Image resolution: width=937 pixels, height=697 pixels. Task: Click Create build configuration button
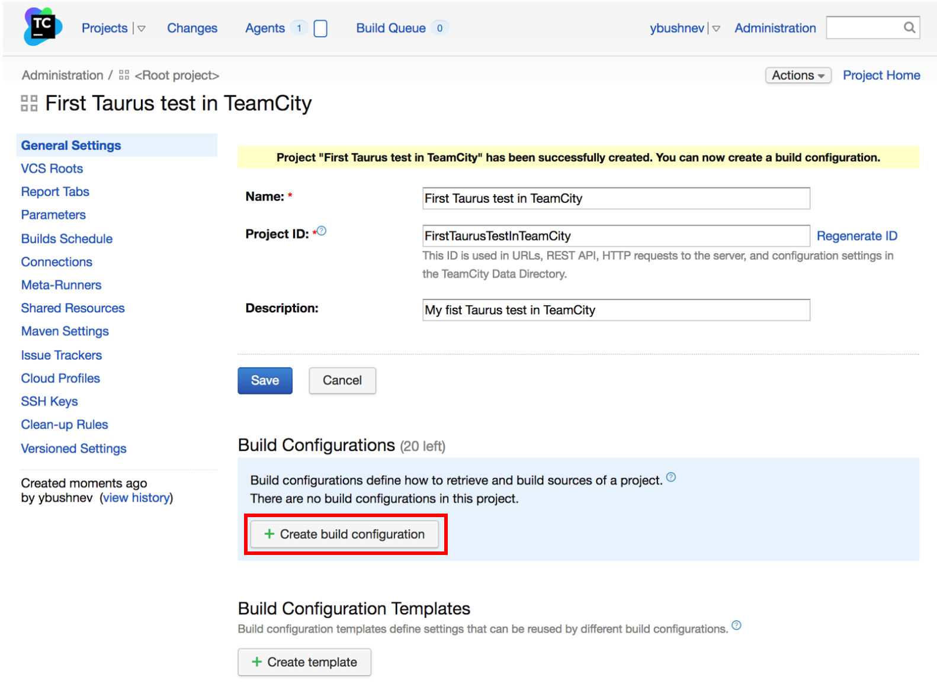[x=344, y=534]
